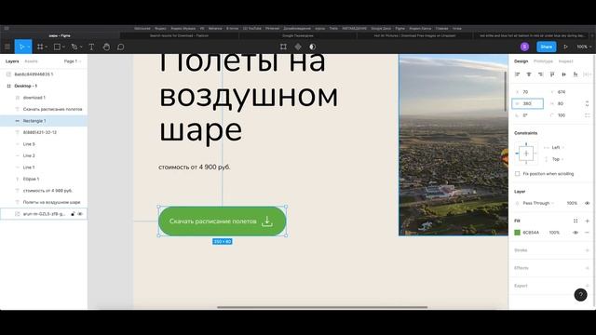Select the Comment tool

(120, 47)
